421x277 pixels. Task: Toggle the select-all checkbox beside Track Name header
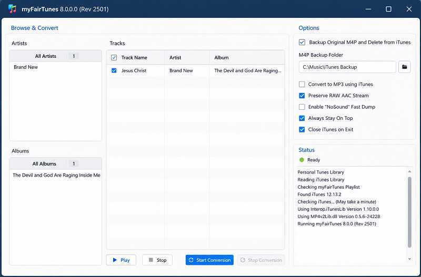click(x=114, y=57)
